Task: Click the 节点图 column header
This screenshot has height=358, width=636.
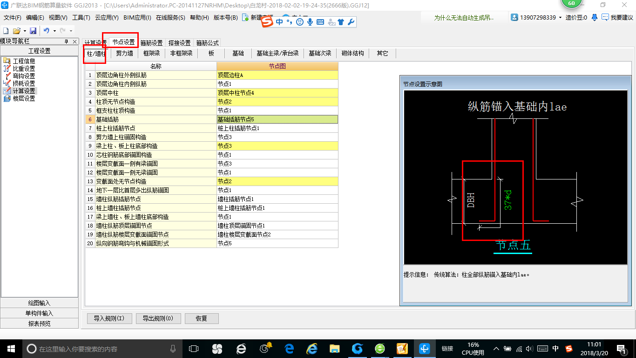Action: click(x=277, y=66)
